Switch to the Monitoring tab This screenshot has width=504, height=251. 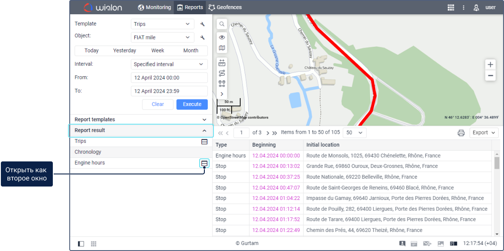click(x=154, y=7)
